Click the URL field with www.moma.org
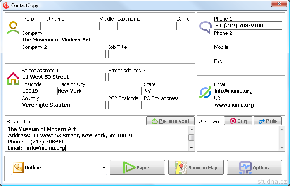This screenshot has height=186, width=290. (x=248, y=105)
